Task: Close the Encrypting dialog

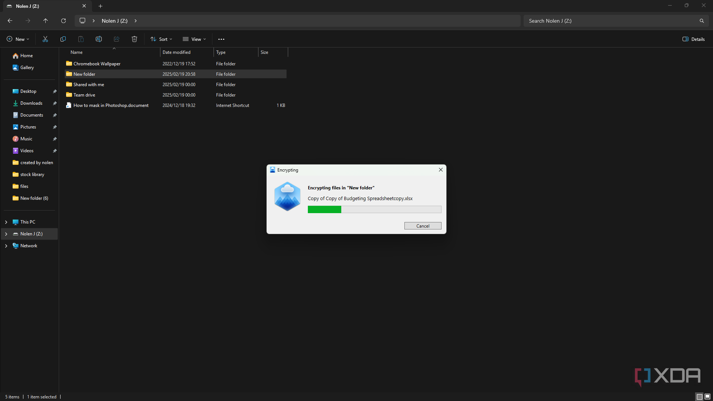Action: point(441,170)
